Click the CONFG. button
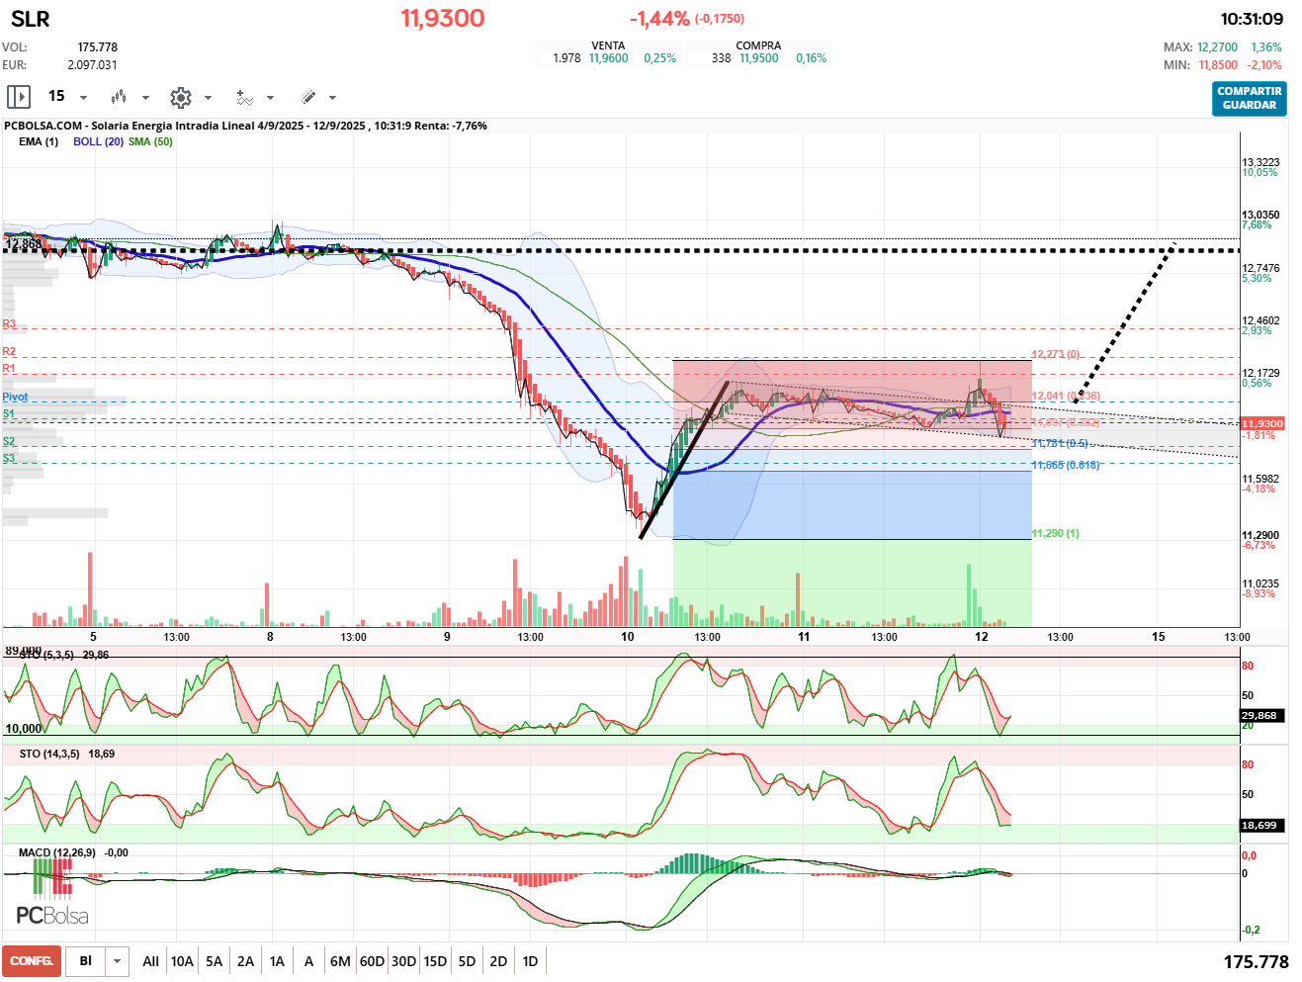 pyautogui.click(x=32, y=961)
